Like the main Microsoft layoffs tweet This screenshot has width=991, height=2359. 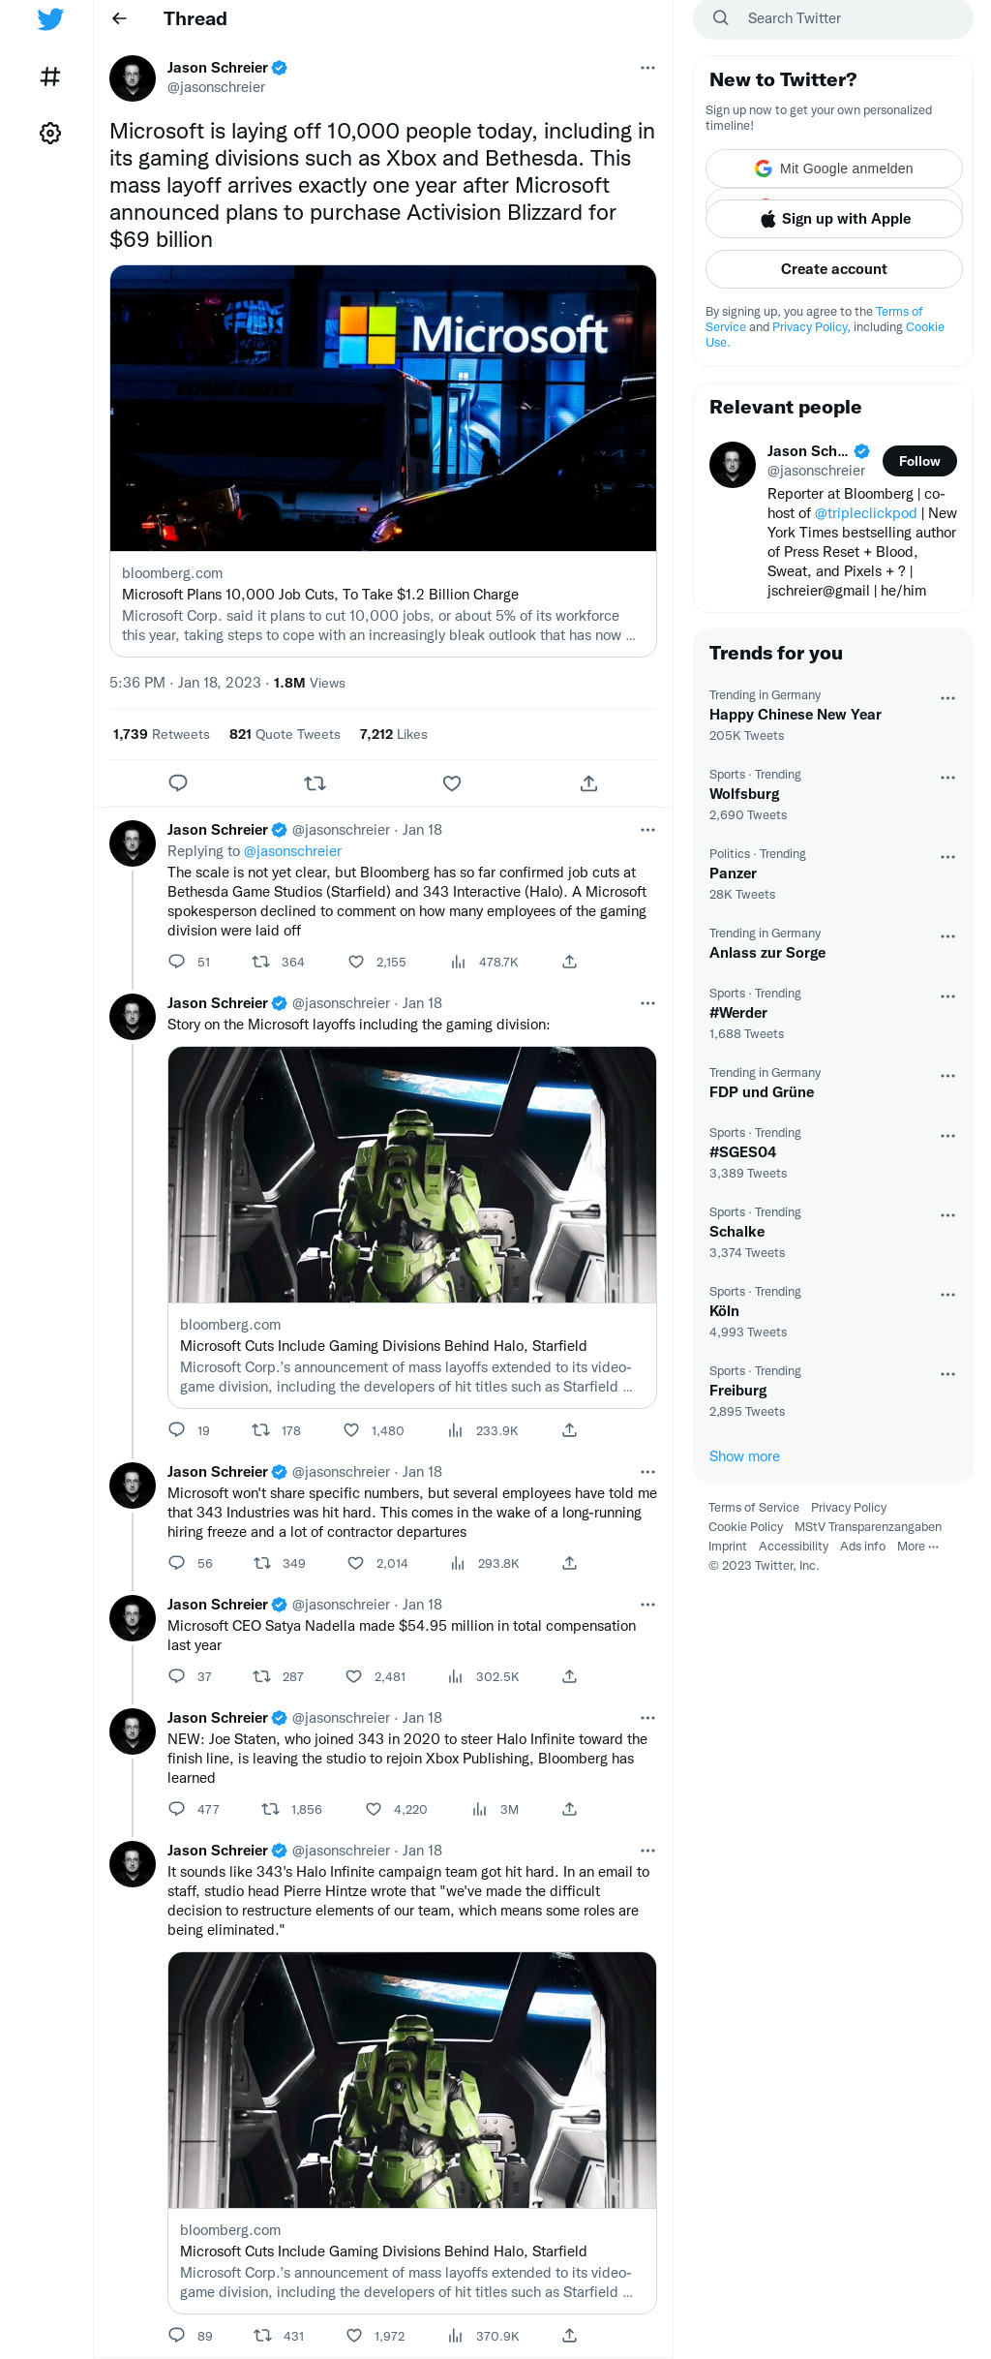[x=452, y=783]
